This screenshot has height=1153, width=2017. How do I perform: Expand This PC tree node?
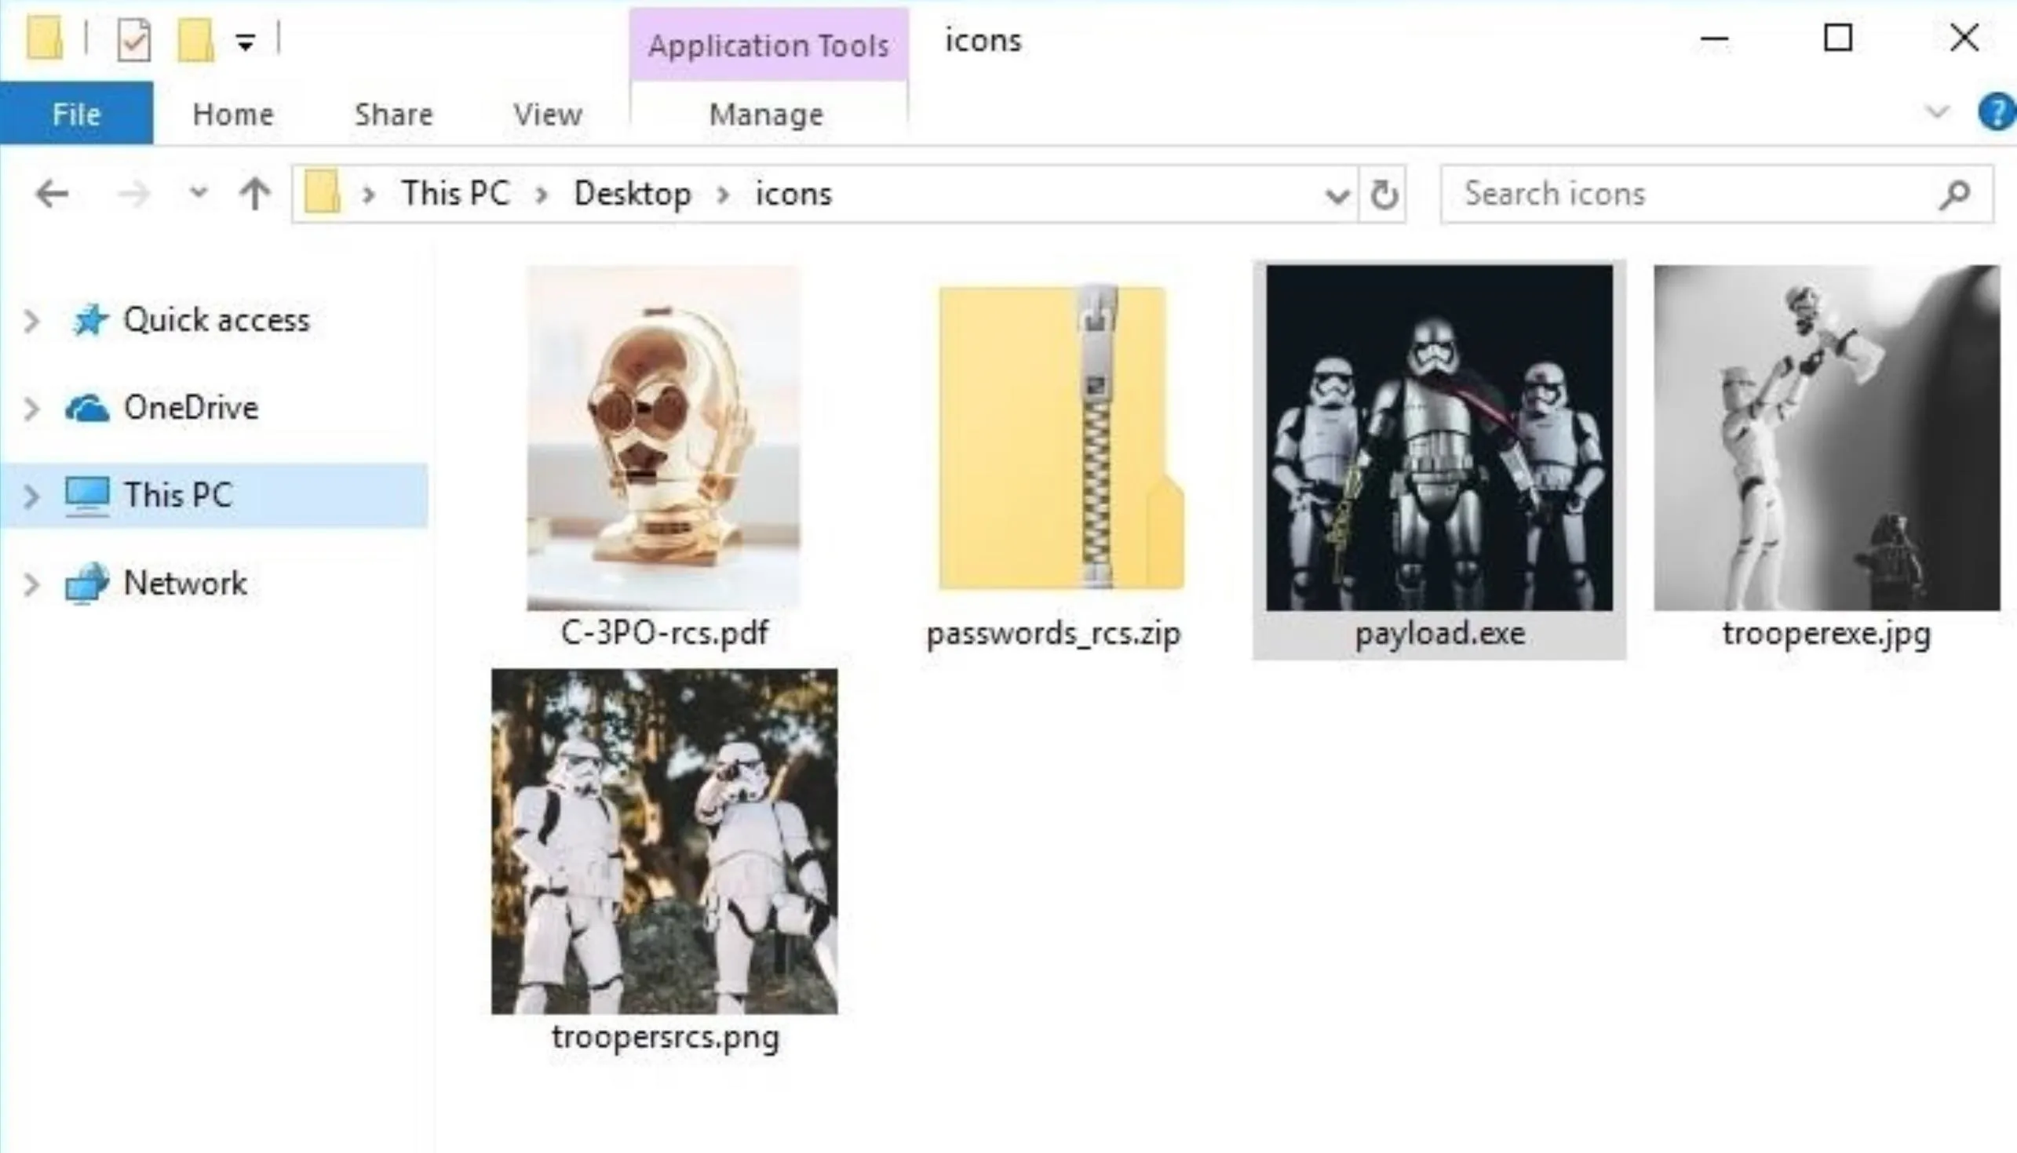click(31, 496)
